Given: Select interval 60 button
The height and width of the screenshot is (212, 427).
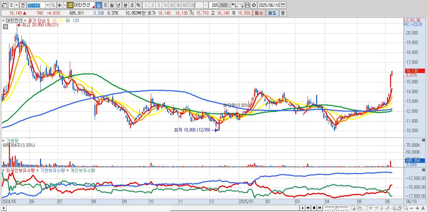Looking at the screenshot, I should (x=185, y=5).
